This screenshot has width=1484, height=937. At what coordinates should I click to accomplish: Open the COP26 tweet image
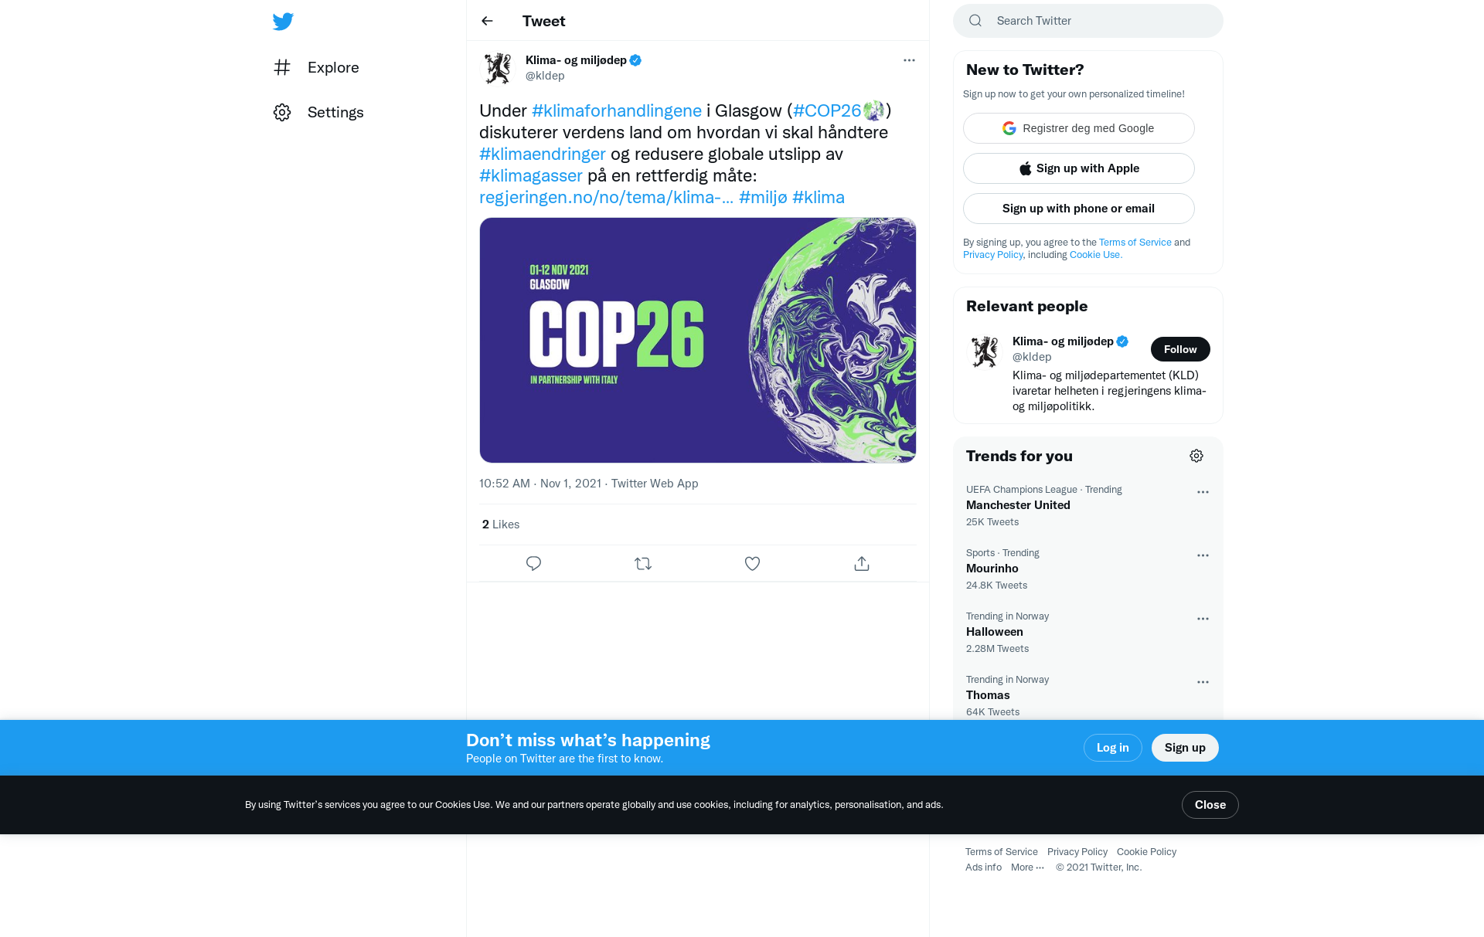point(697,340)
